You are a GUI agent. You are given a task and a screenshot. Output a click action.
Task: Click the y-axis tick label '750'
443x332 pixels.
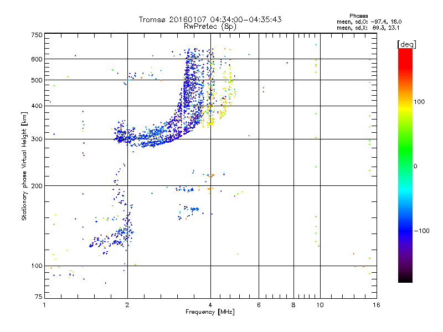click(x=37, y=35)
